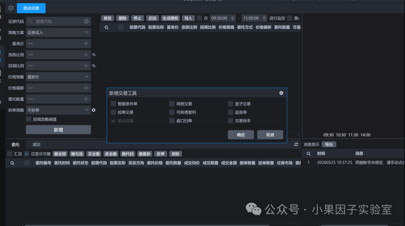Focus the 搜索代码 input field
The width and height of the screenshot is (405, 226).
click(59, 21)
